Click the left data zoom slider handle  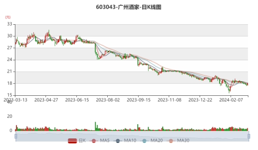click(x=16, y=136)
